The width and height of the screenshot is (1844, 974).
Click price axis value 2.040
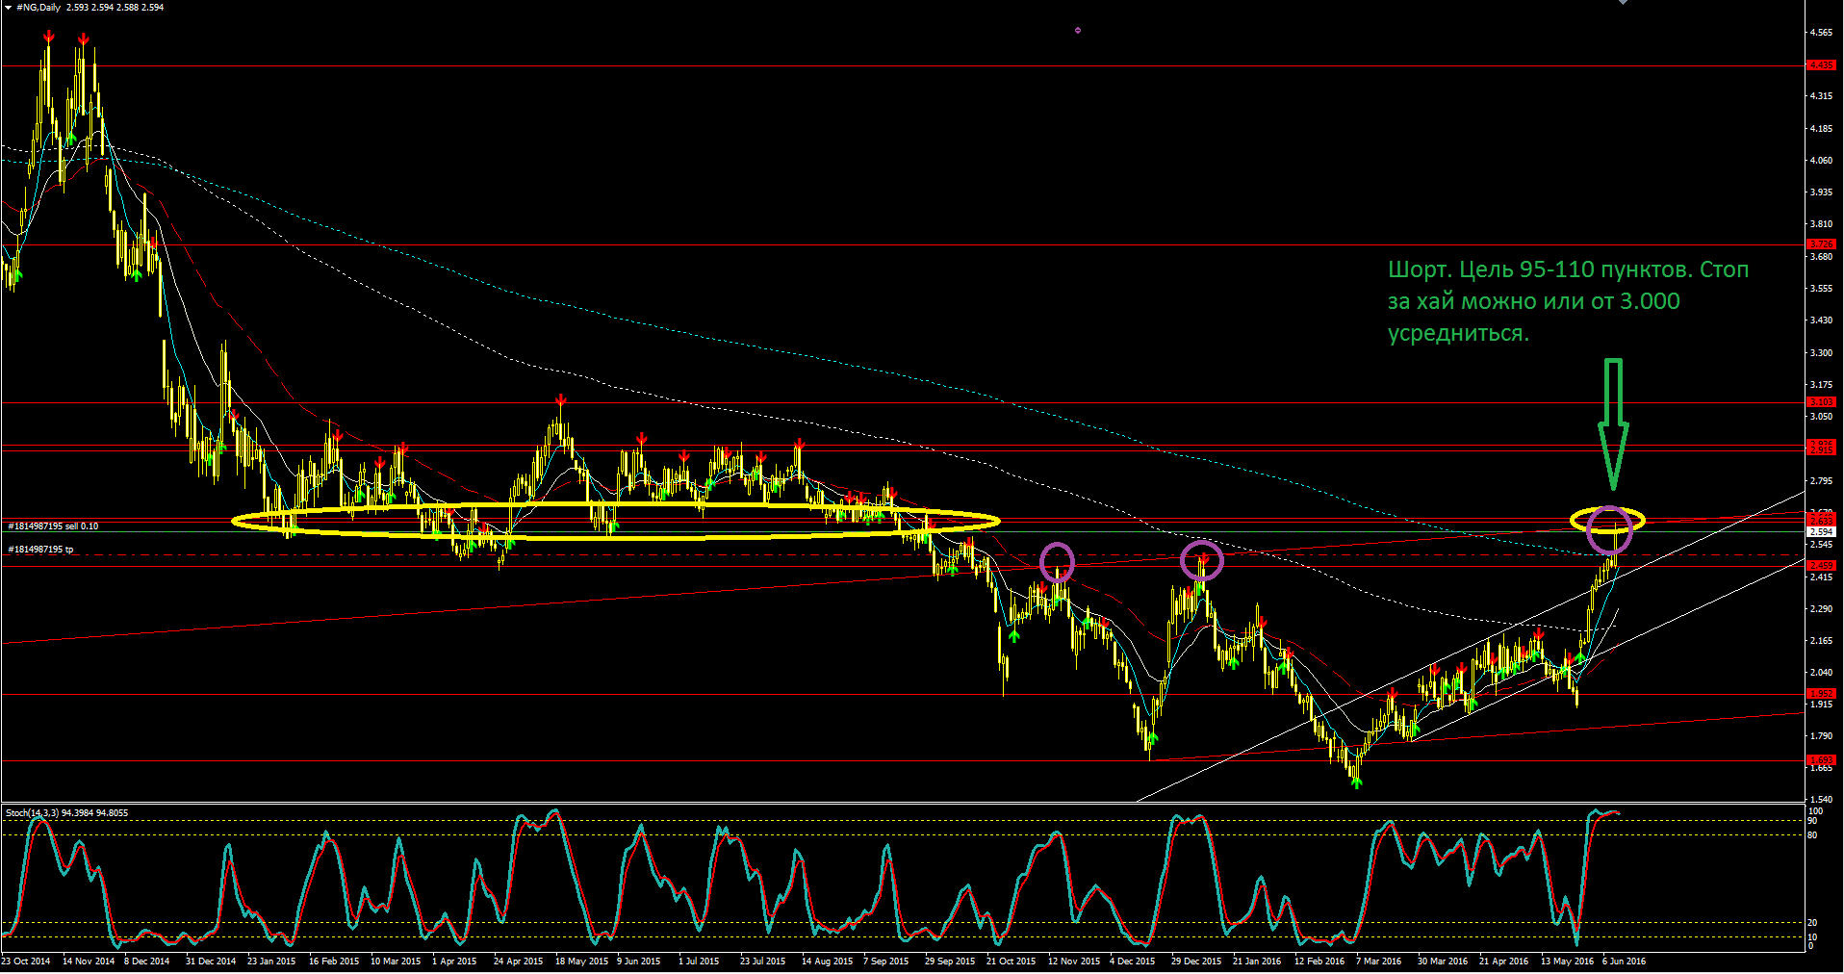tap(1821, 673)
